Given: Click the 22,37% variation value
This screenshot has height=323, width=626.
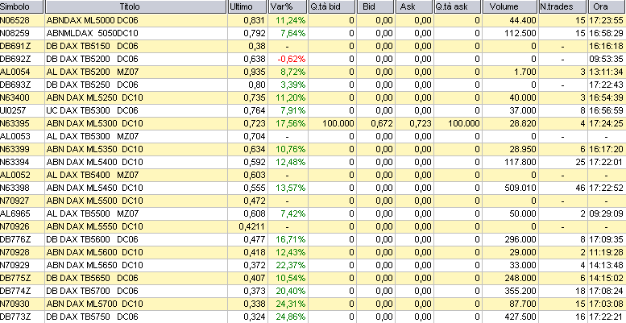Looking at the screenshot, I should (x=291, y=265).
